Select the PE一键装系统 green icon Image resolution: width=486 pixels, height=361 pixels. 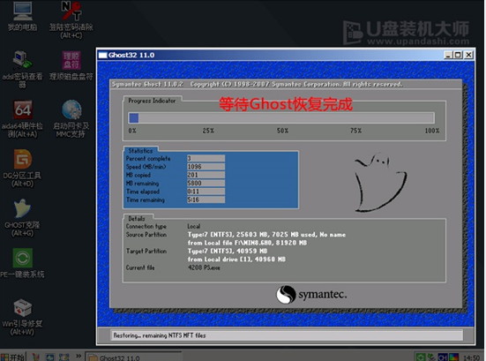pyautogui.click(x=22, y=263)
